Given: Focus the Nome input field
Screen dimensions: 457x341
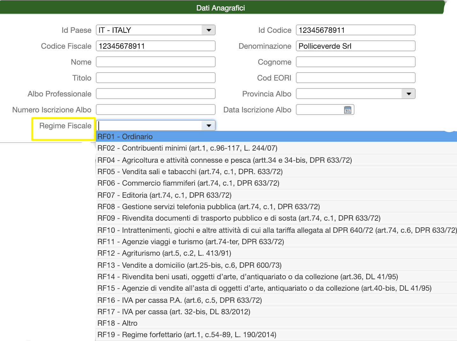Looking at the screenshot, I should coord(156,62).
